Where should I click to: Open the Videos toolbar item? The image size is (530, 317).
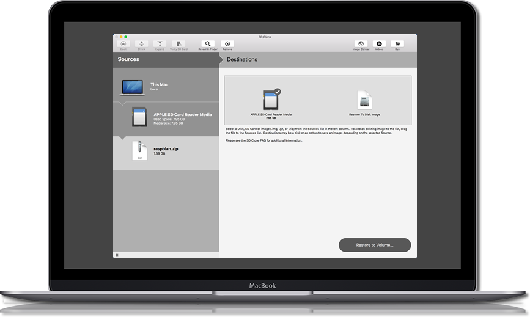pyautogui.click(x=379, y=44)
